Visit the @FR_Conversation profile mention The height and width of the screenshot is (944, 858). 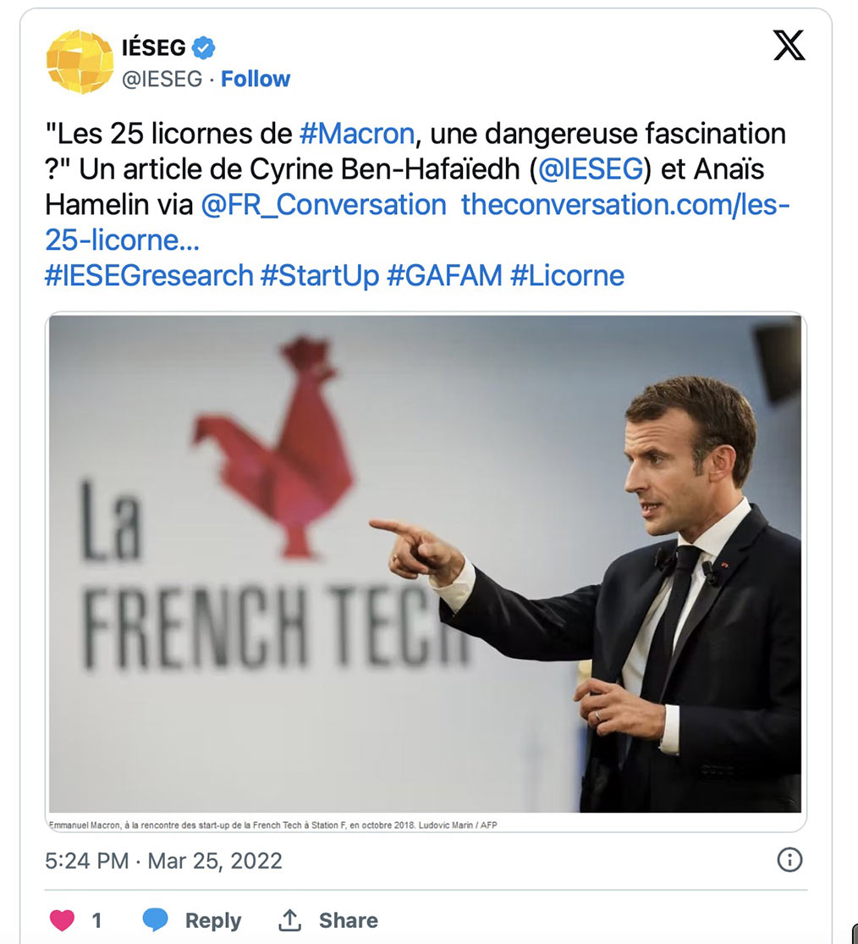point(324,205)
